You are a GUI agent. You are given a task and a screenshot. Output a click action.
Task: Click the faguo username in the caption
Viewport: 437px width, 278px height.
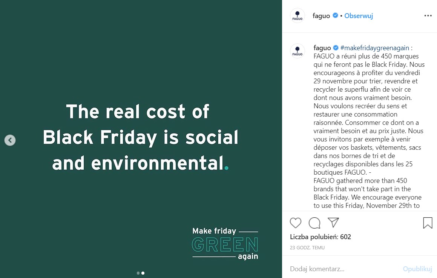tap(322, 48)
